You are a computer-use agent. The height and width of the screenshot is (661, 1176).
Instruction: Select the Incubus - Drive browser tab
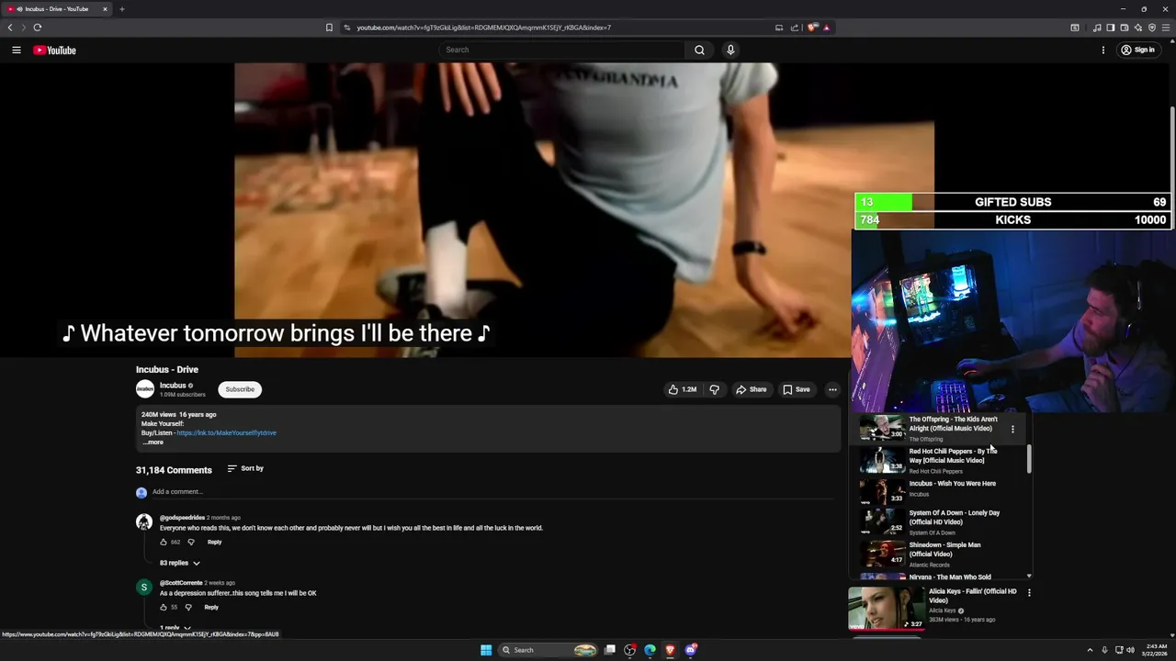coord(56,9)
